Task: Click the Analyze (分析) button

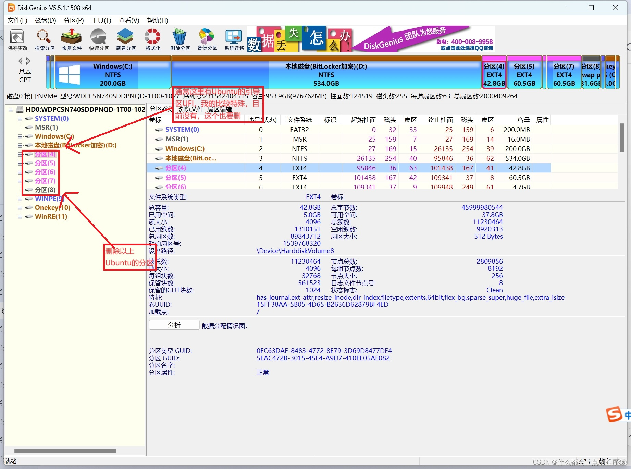Action: 174,325
